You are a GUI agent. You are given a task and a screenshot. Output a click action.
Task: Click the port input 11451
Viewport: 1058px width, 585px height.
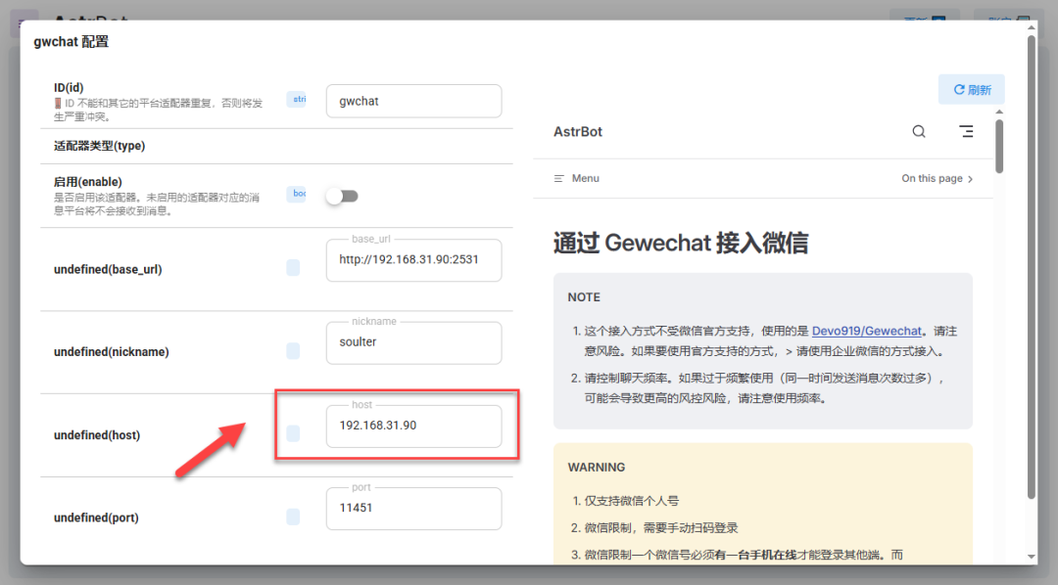pyautogui.click(x=413, y=508)
